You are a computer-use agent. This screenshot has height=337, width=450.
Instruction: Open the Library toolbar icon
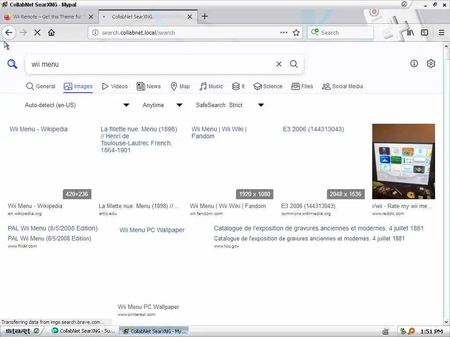click(411, 32)
